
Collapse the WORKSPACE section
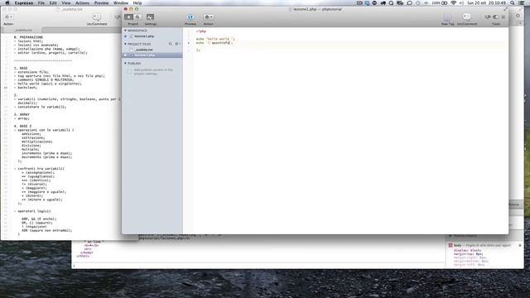point(125,31)
